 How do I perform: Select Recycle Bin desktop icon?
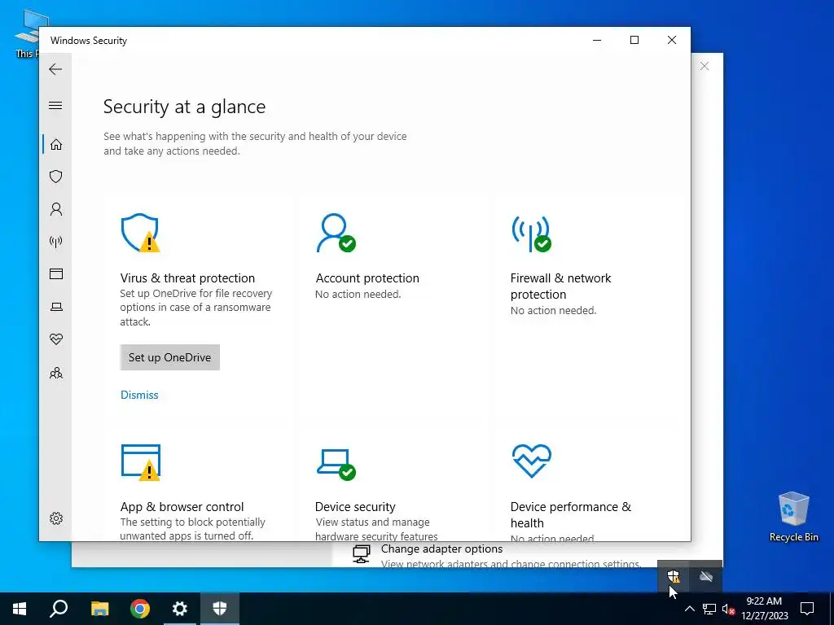click(x=793, y=516)
